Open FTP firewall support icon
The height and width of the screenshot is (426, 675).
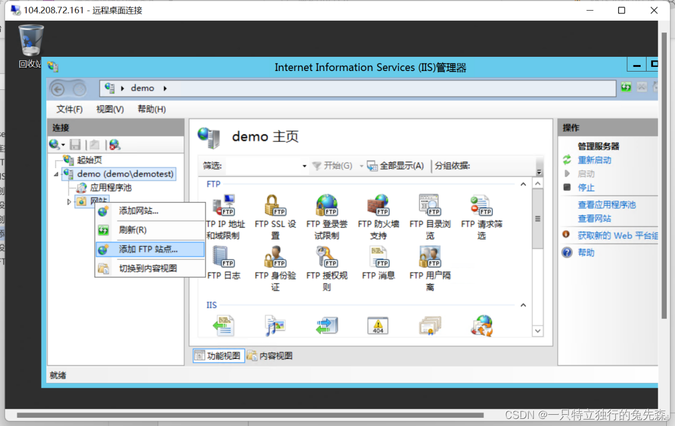[379, 217]
